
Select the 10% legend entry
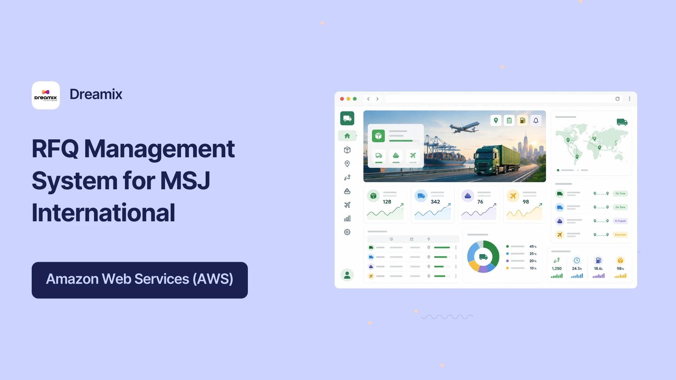521,268
